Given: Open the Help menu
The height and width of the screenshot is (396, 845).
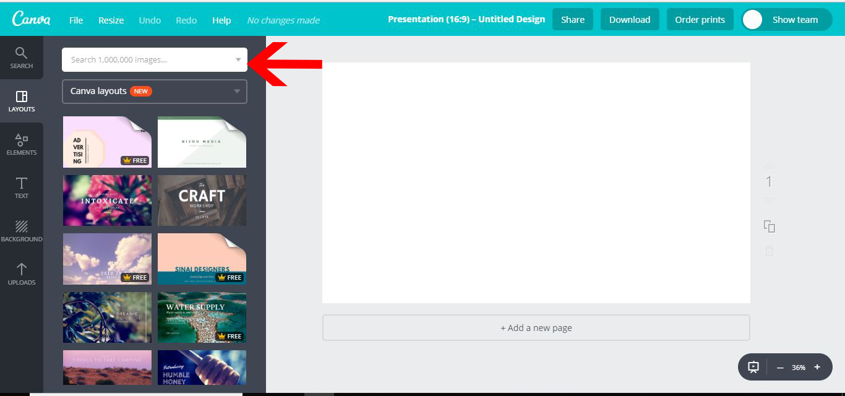Looking at the screenshot, I should (x=221, y=20).
